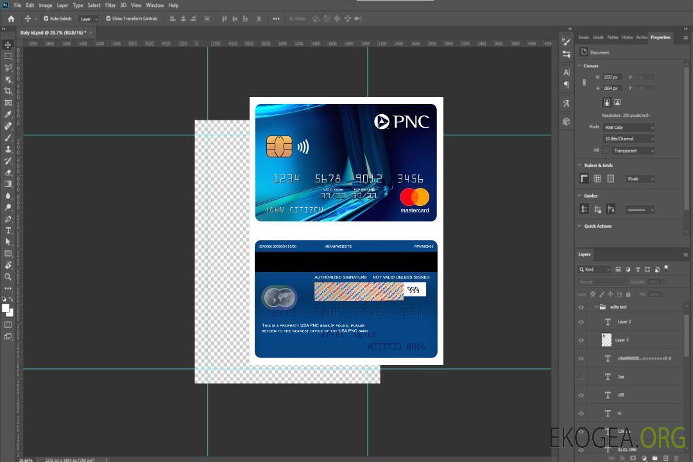Click the Create new layer icon

coord(665,458)
